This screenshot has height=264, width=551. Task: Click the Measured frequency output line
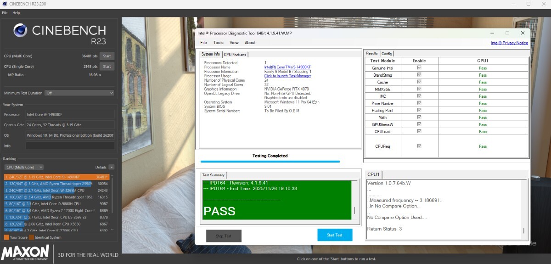coord(405,201)
